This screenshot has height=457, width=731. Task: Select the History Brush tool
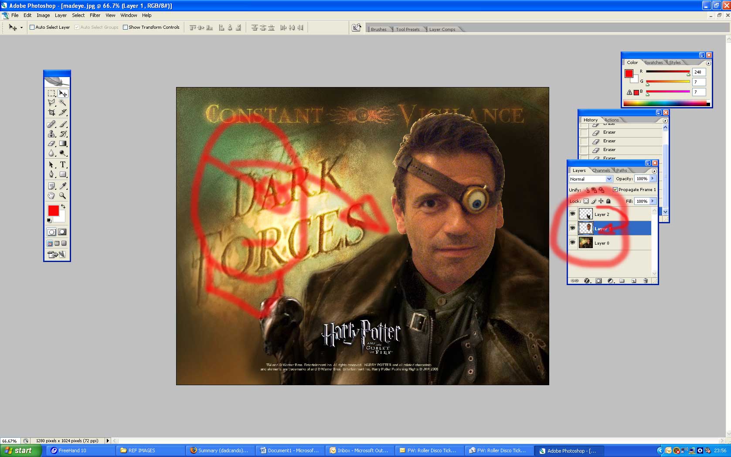click(63, 134)
